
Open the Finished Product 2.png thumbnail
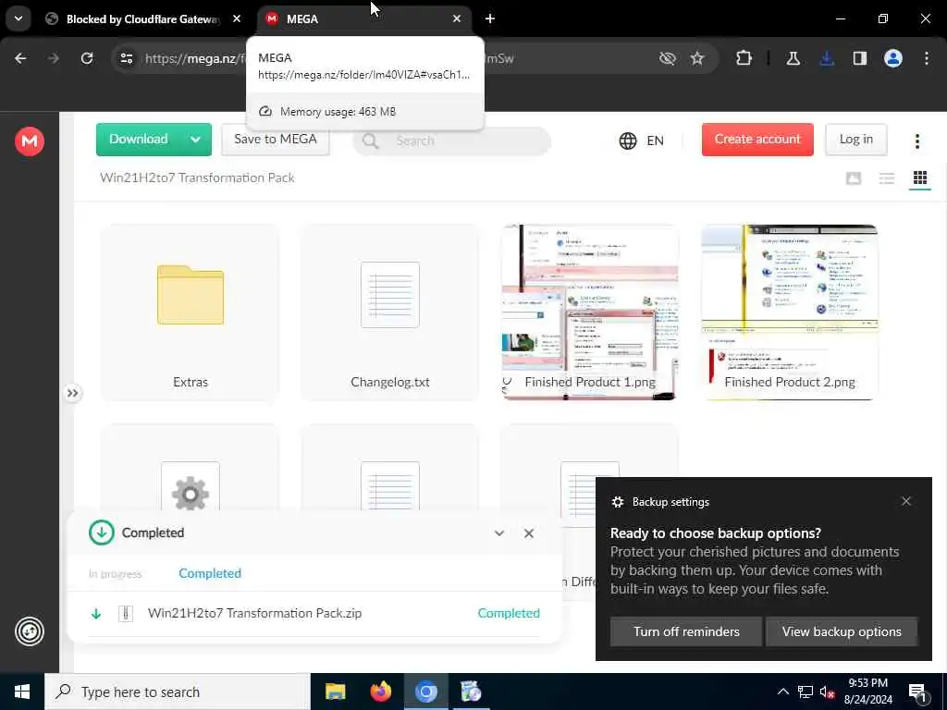click(x=790, y=312)
